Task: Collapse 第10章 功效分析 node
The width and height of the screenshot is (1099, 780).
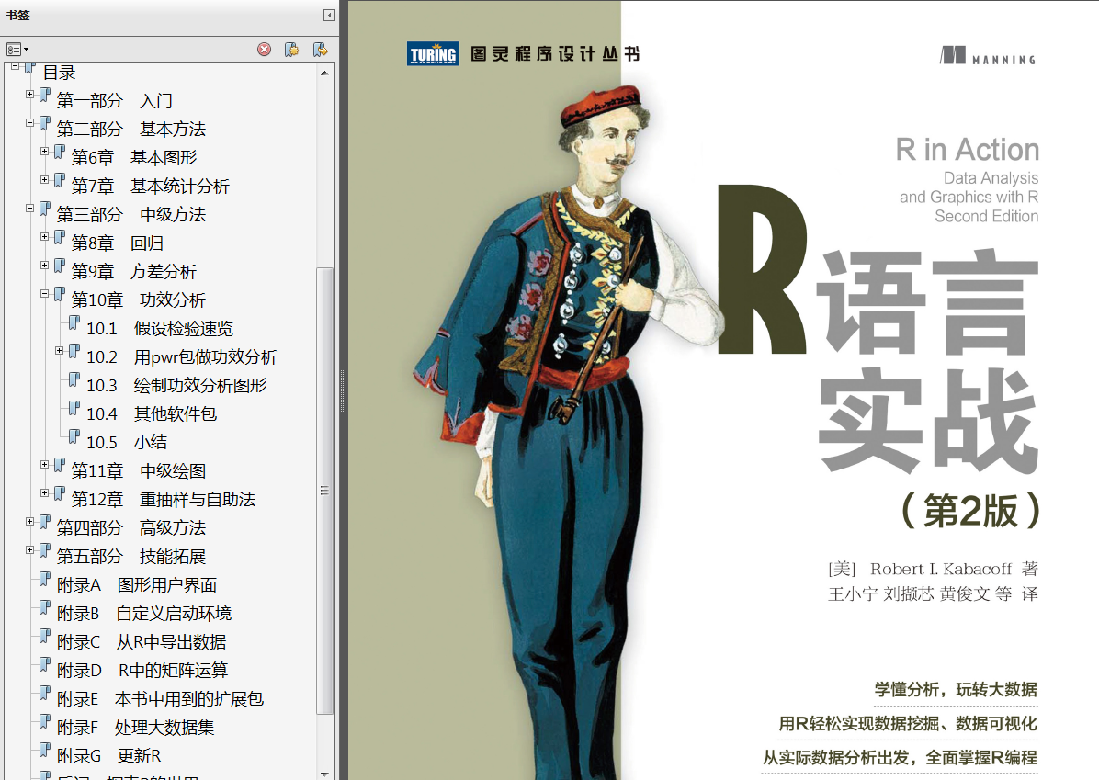Action: coord(44,294)
